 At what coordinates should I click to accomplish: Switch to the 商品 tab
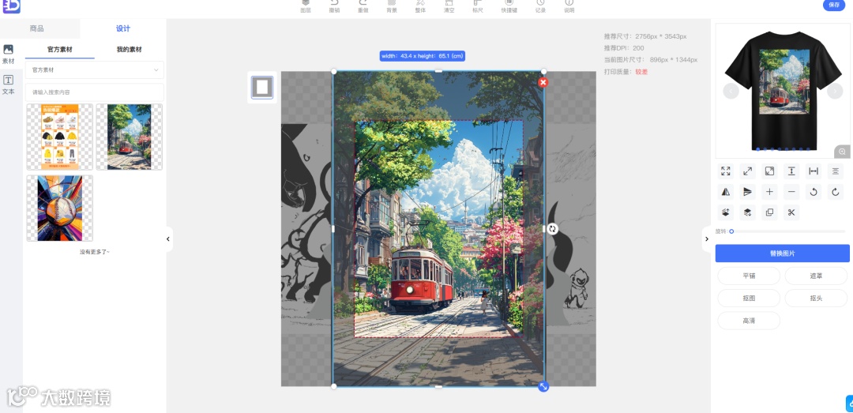click(37, 28)
